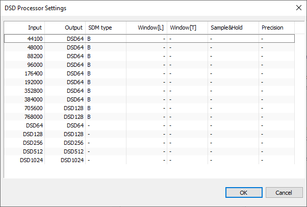The height and width of the screenshot is (207, 307).
Task: Select the DSD1024 input row
Action: 149,160
